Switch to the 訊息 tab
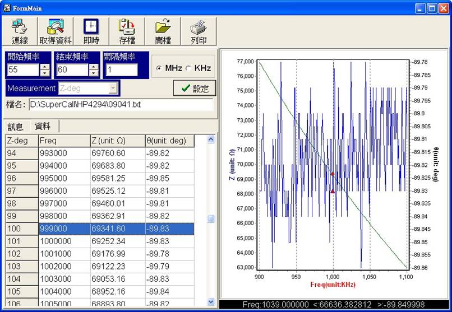This screenshot has width=452, height=312. pyautogui.click(x=15, y=127)
